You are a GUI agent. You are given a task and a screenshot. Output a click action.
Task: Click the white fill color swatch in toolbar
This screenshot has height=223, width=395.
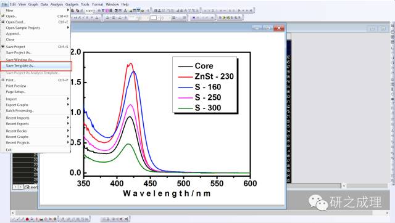point(154,18)
